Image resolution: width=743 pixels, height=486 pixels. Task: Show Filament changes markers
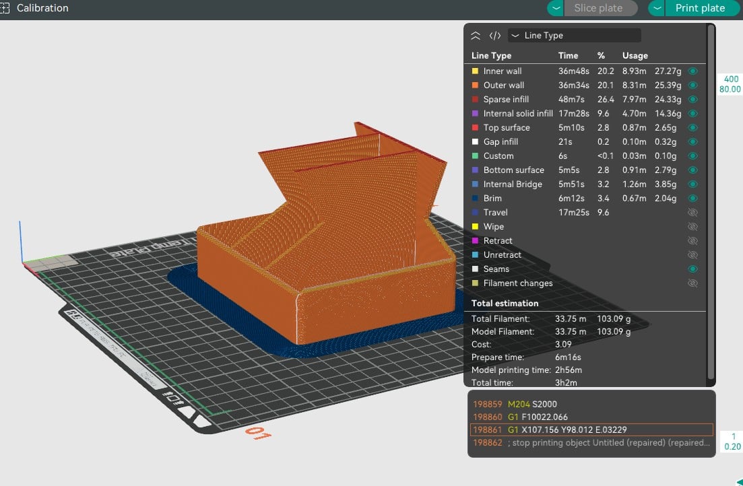(x=692, y=283)
